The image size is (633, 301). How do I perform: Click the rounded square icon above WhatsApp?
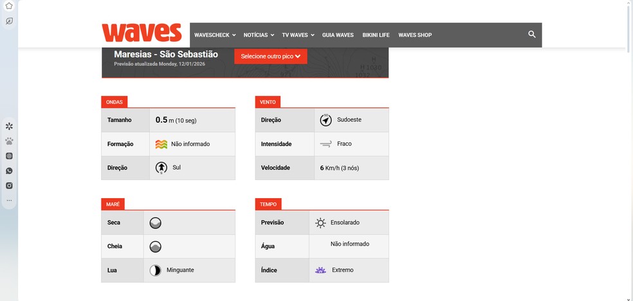click(x=9, y=156)
